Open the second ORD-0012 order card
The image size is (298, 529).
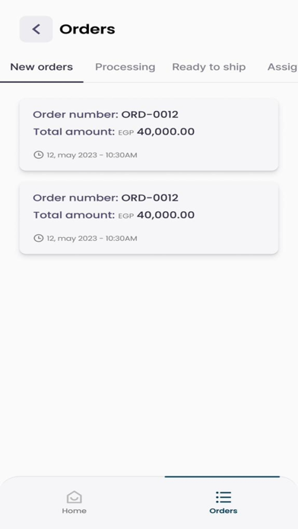click(x=149, y=218)
